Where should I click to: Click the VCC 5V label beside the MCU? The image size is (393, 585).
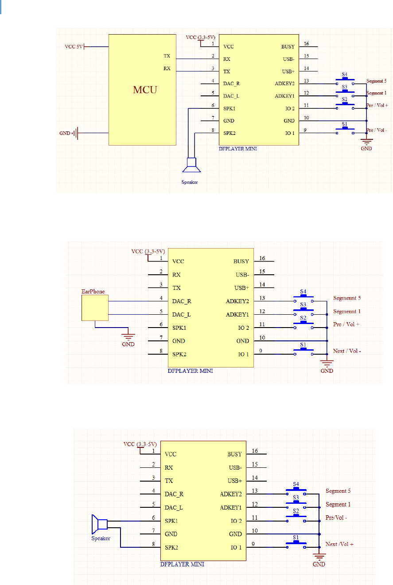coord(74,46)
